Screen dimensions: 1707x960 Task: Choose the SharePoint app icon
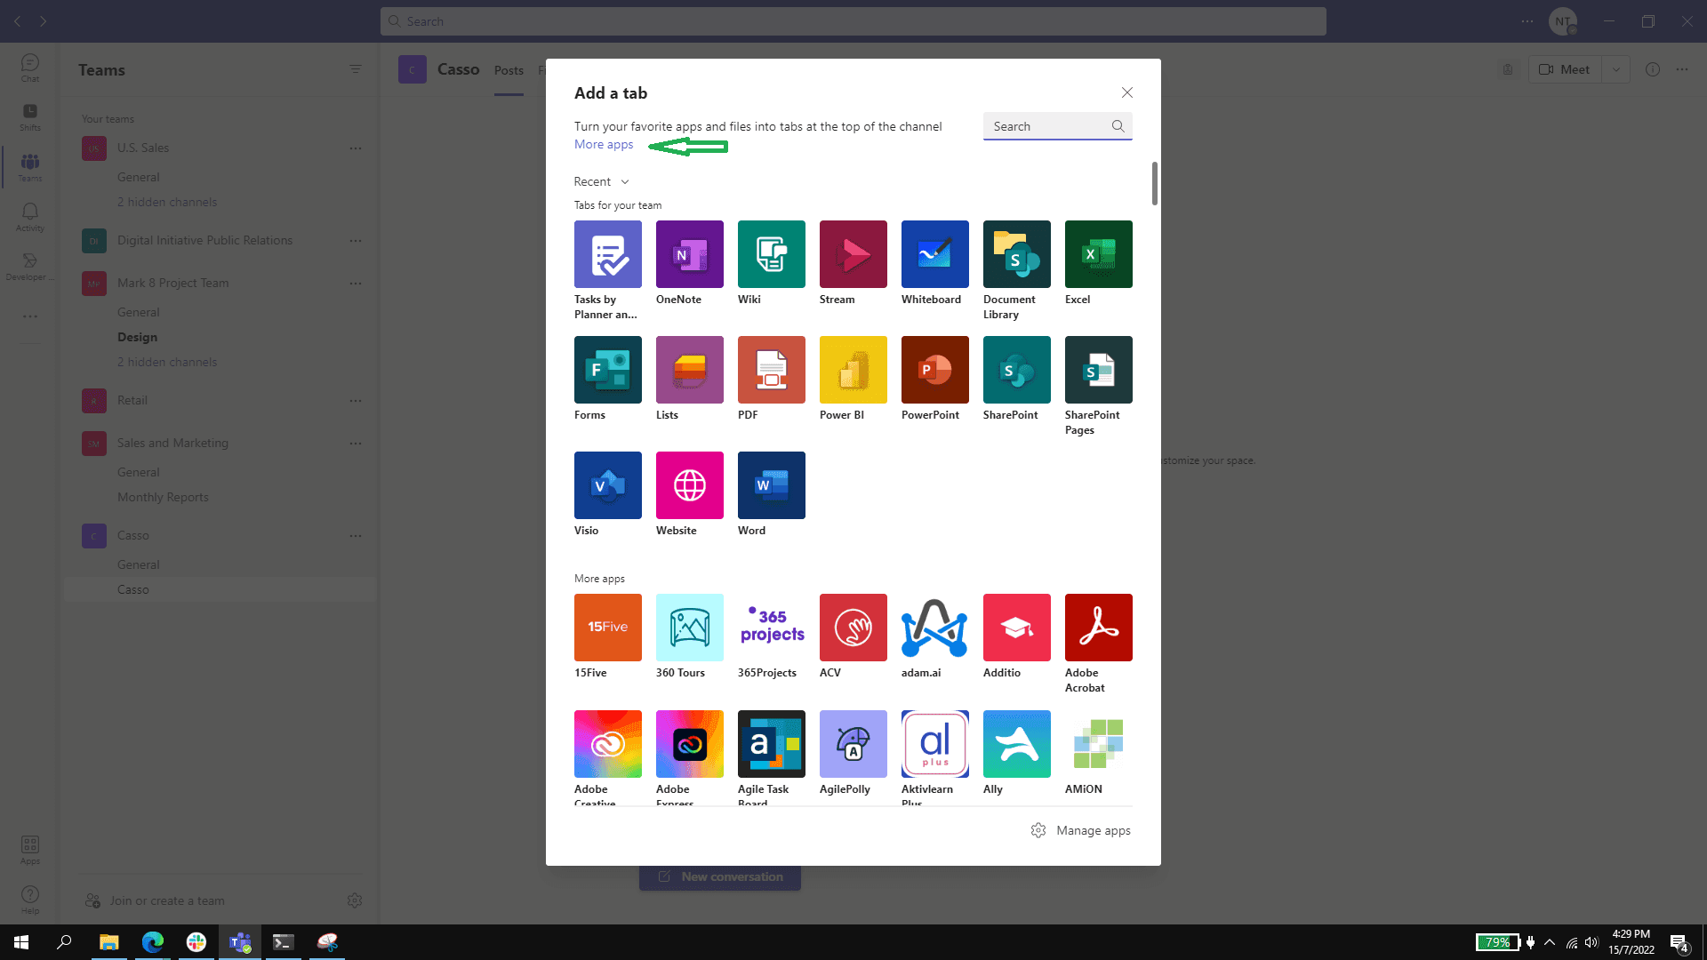[x=1017, y=370]
